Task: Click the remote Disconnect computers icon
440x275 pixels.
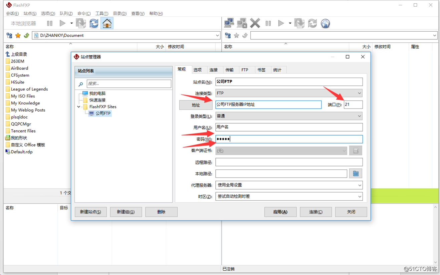Action: (242, 23)
